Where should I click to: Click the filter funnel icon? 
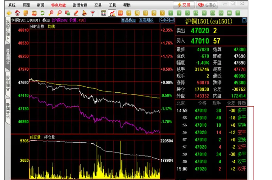pos(92,13)
